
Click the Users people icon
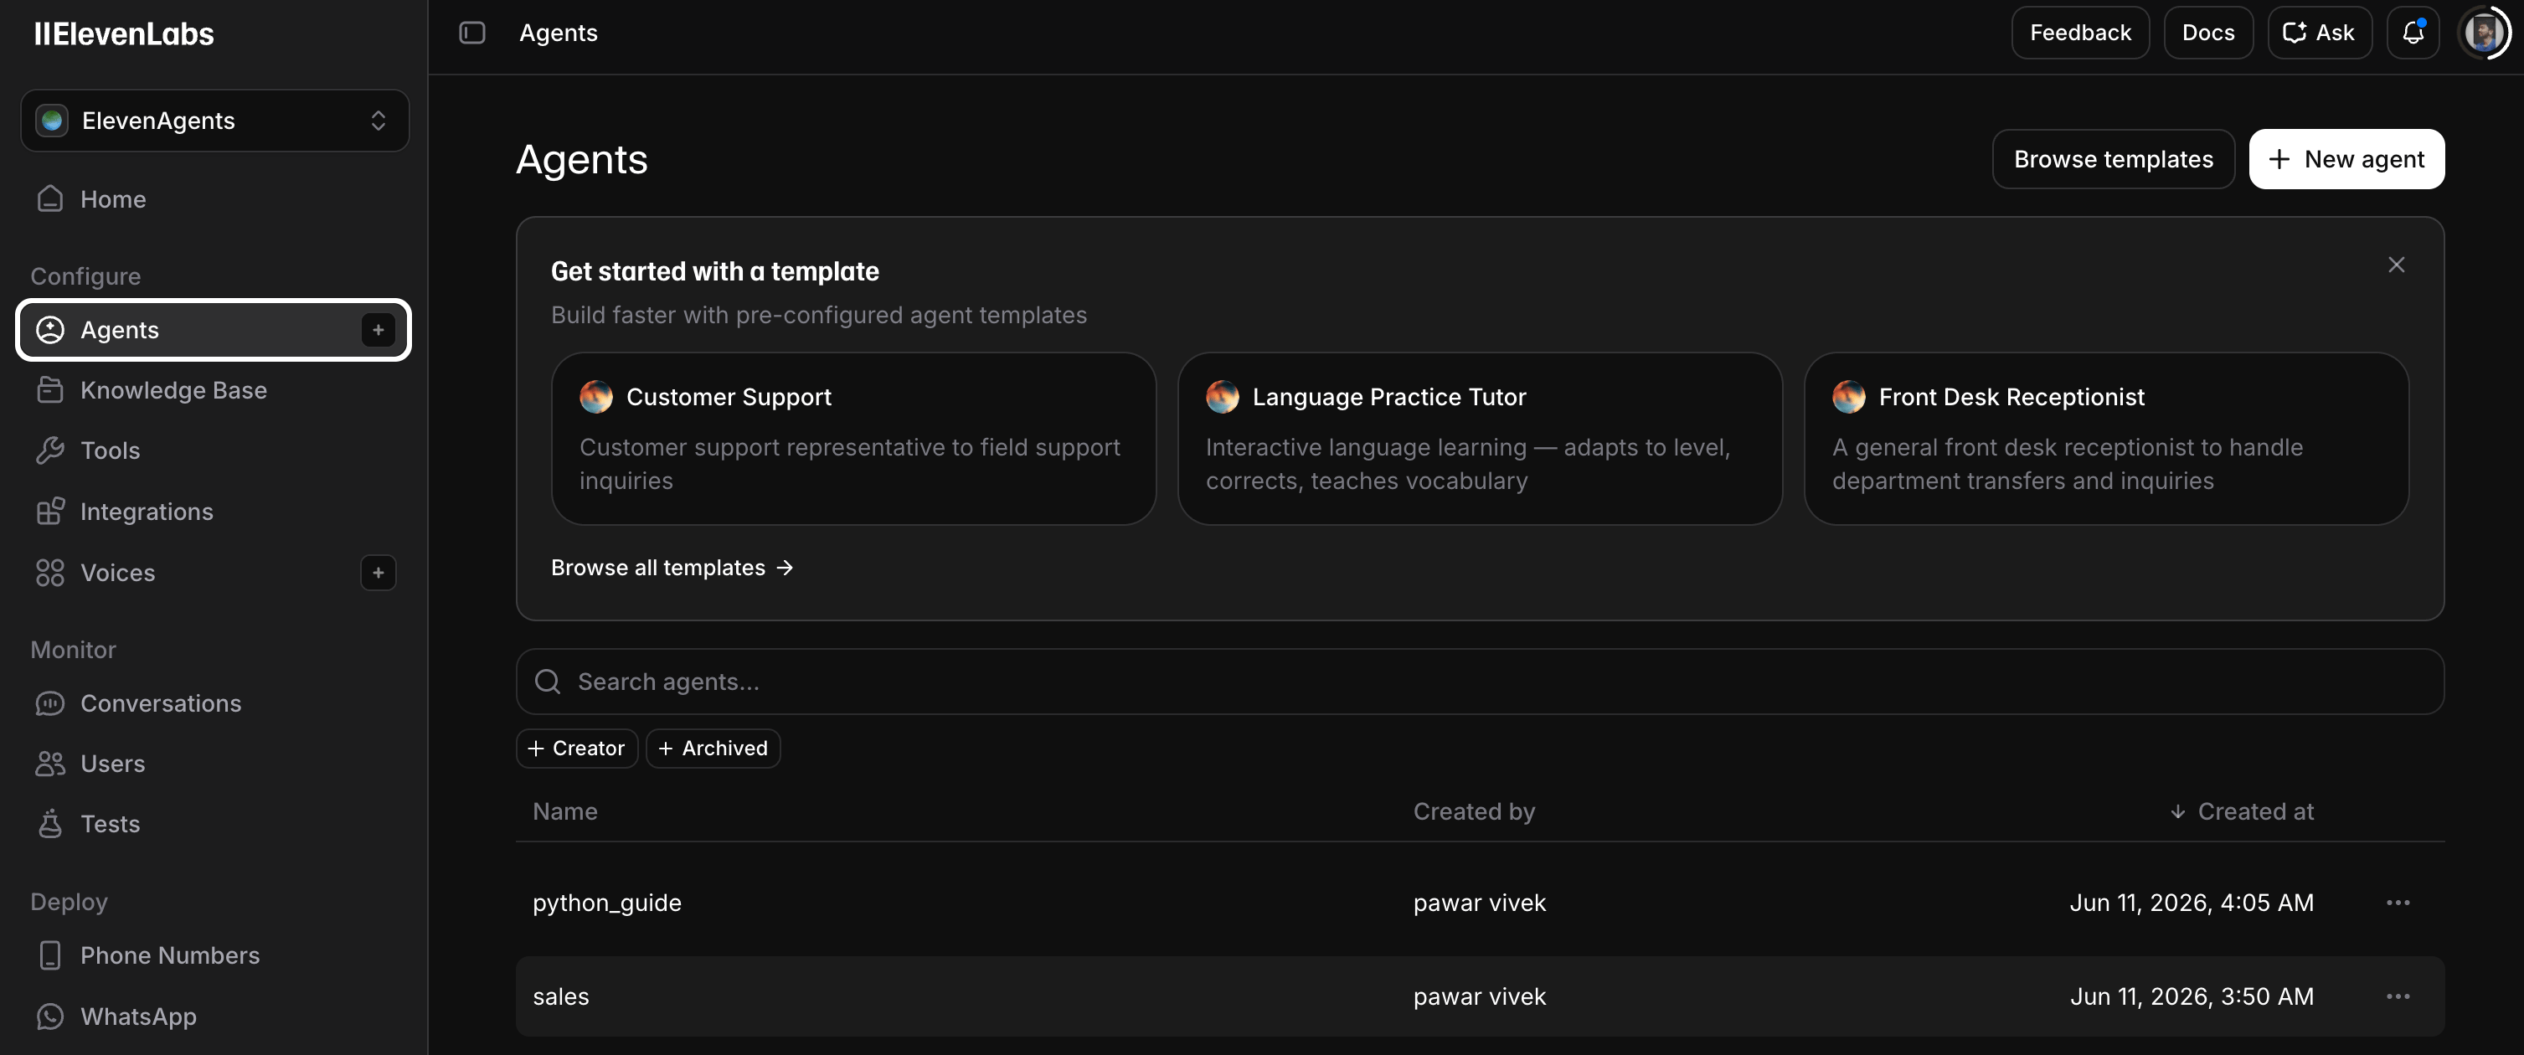[x=50, y=764]
